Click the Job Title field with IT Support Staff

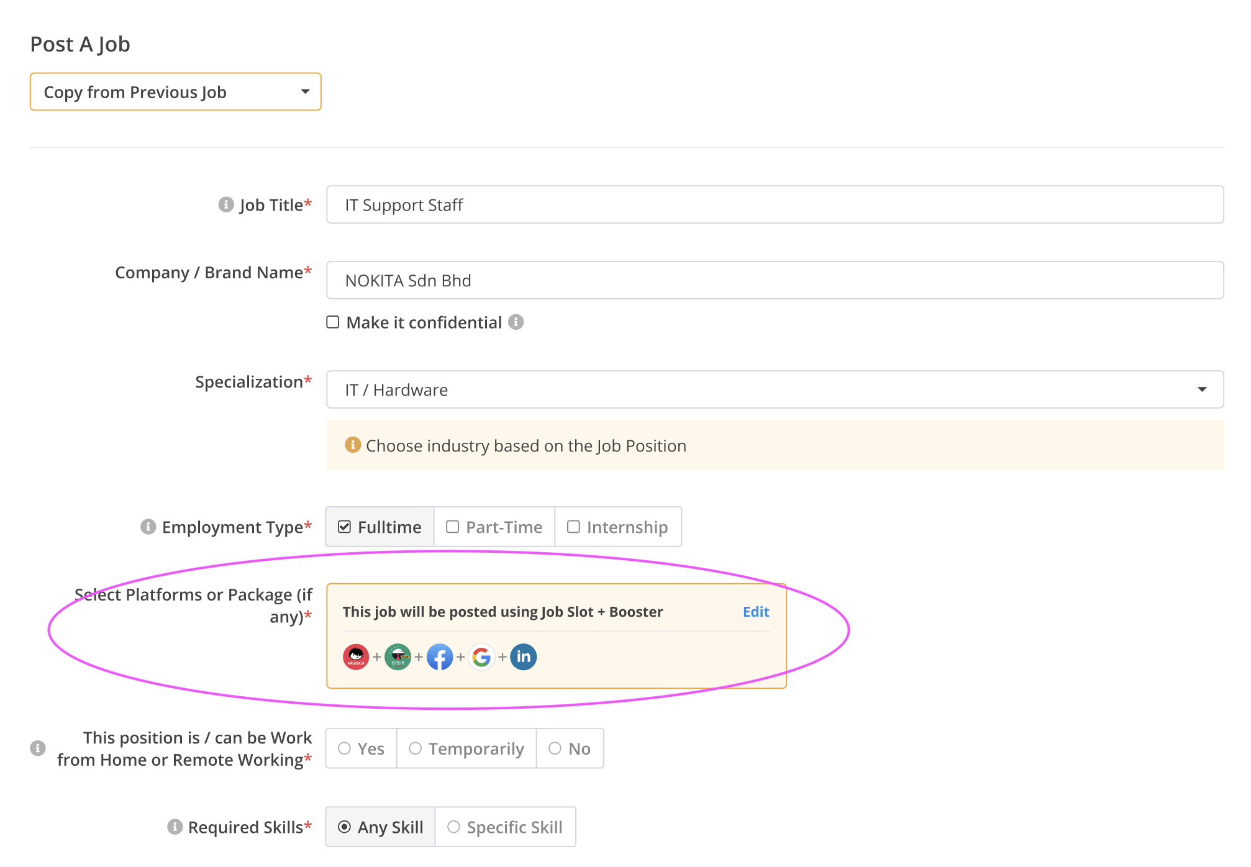(775, 204)
